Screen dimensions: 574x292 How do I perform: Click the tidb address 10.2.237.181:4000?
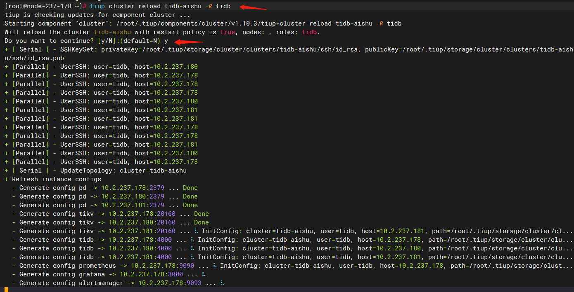coord(140,257)
